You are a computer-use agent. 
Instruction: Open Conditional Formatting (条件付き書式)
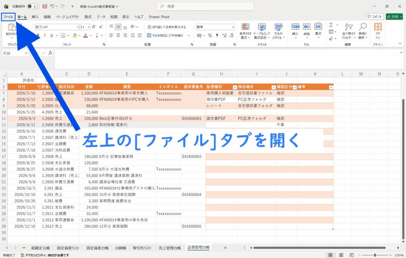tap(245, 31)
